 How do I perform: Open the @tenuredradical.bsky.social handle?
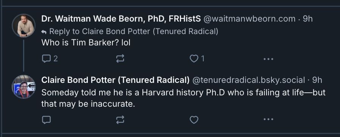pyautogui.click(x=248, y=80)
